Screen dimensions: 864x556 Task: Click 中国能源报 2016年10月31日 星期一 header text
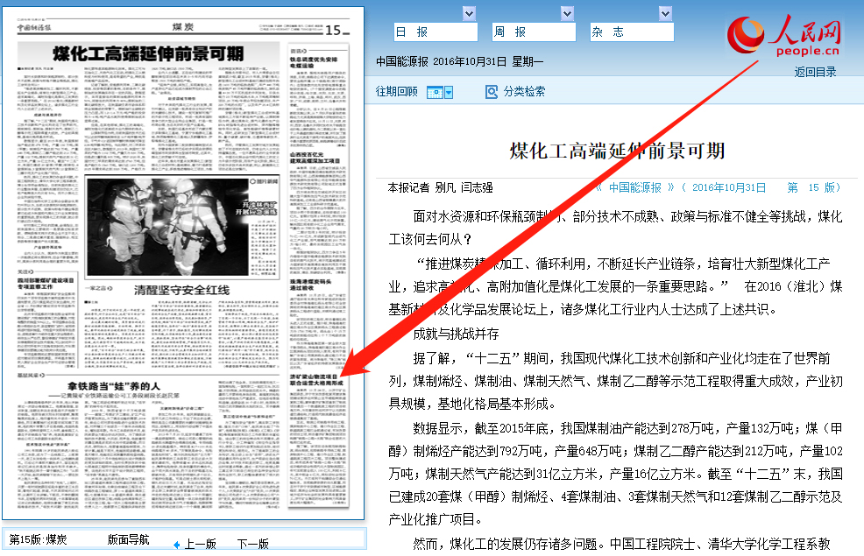[x=459, y=61]
